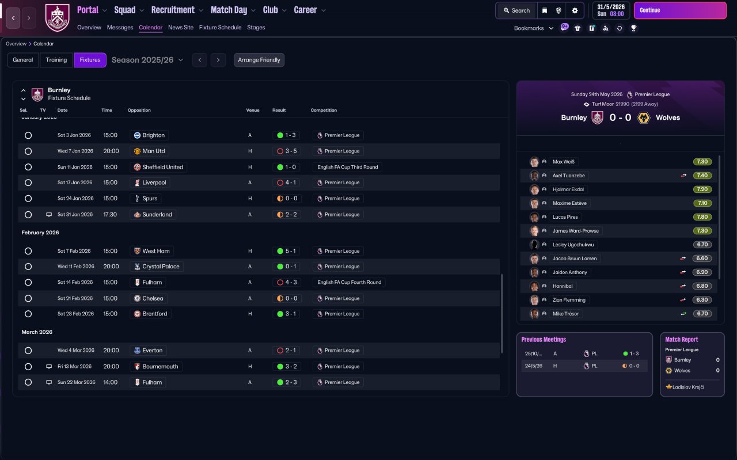Expand the Squad menu dropdown
The height and width of the screenshot is (460, 737).
(142, 10)
